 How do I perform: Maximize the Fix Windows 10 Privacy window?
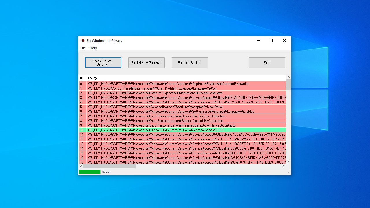tap(271, 41)
